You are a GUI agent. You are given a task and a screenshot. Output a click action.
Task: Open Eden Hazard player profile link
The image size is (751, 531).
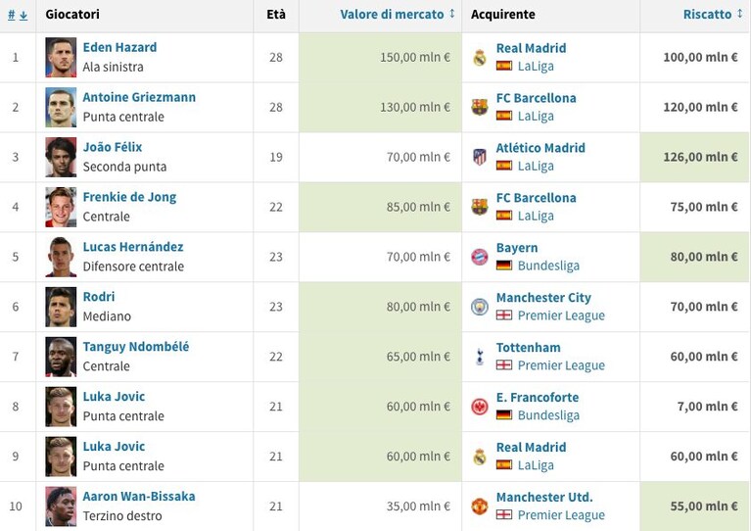[x=119, y=47]
